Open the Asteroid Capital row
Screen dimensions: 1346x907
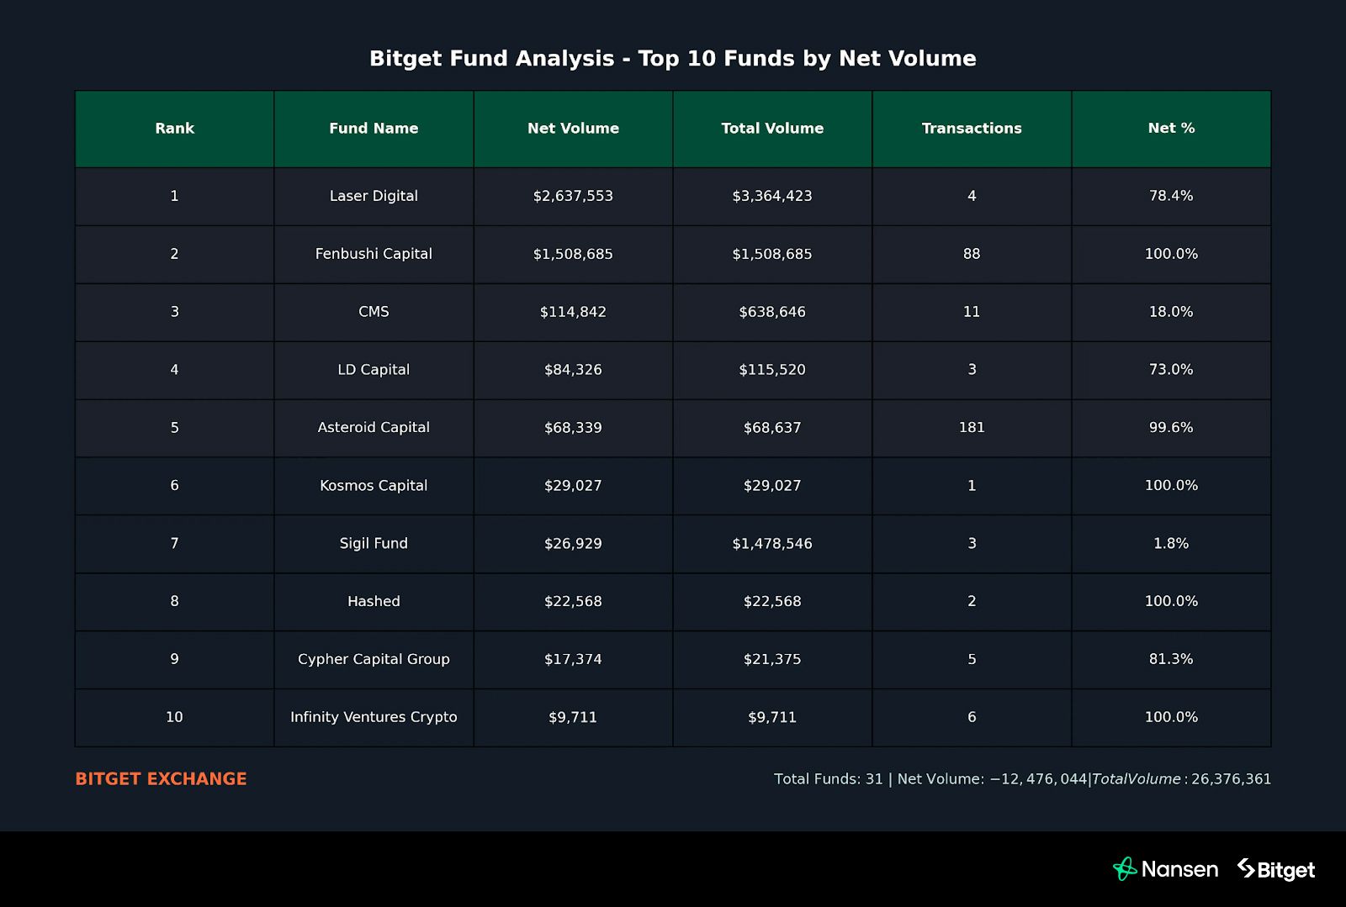(x=374, y=428)
